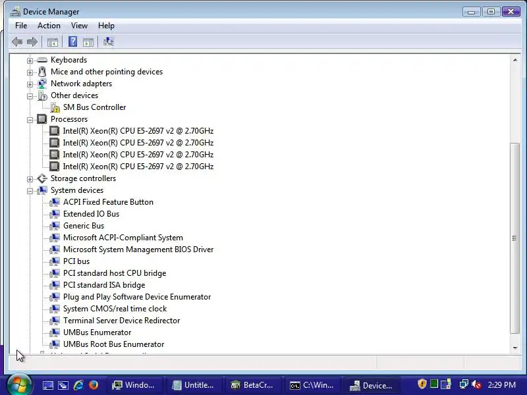Launch Firefox from quick launch

pyautogui.click(x=94, y=385)
